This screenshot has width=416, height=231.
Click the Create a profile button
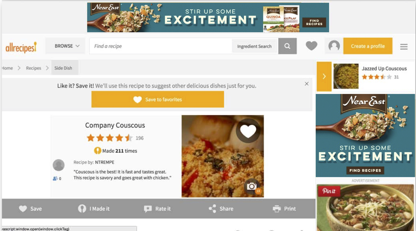pos(368,46)
